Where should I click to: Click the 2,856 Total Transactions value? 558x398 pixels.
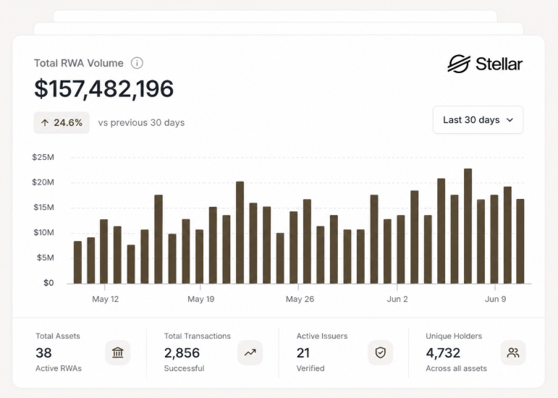[x=182, y=353]
